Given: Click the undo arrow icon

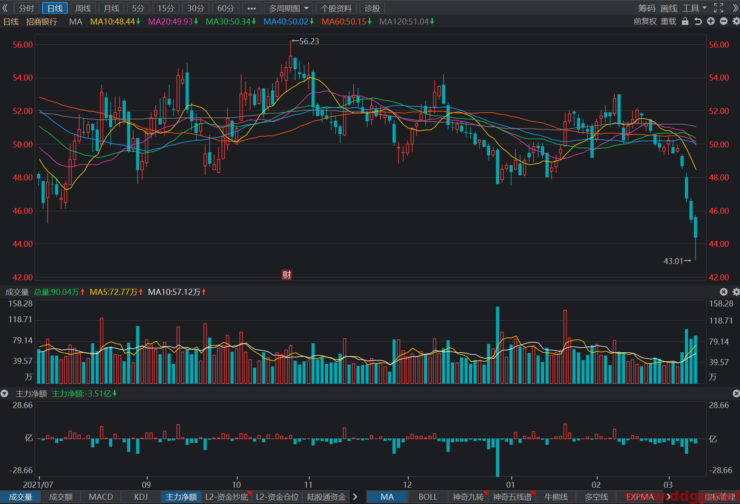Looking at the screenshot, I should (x=698, y=21).
